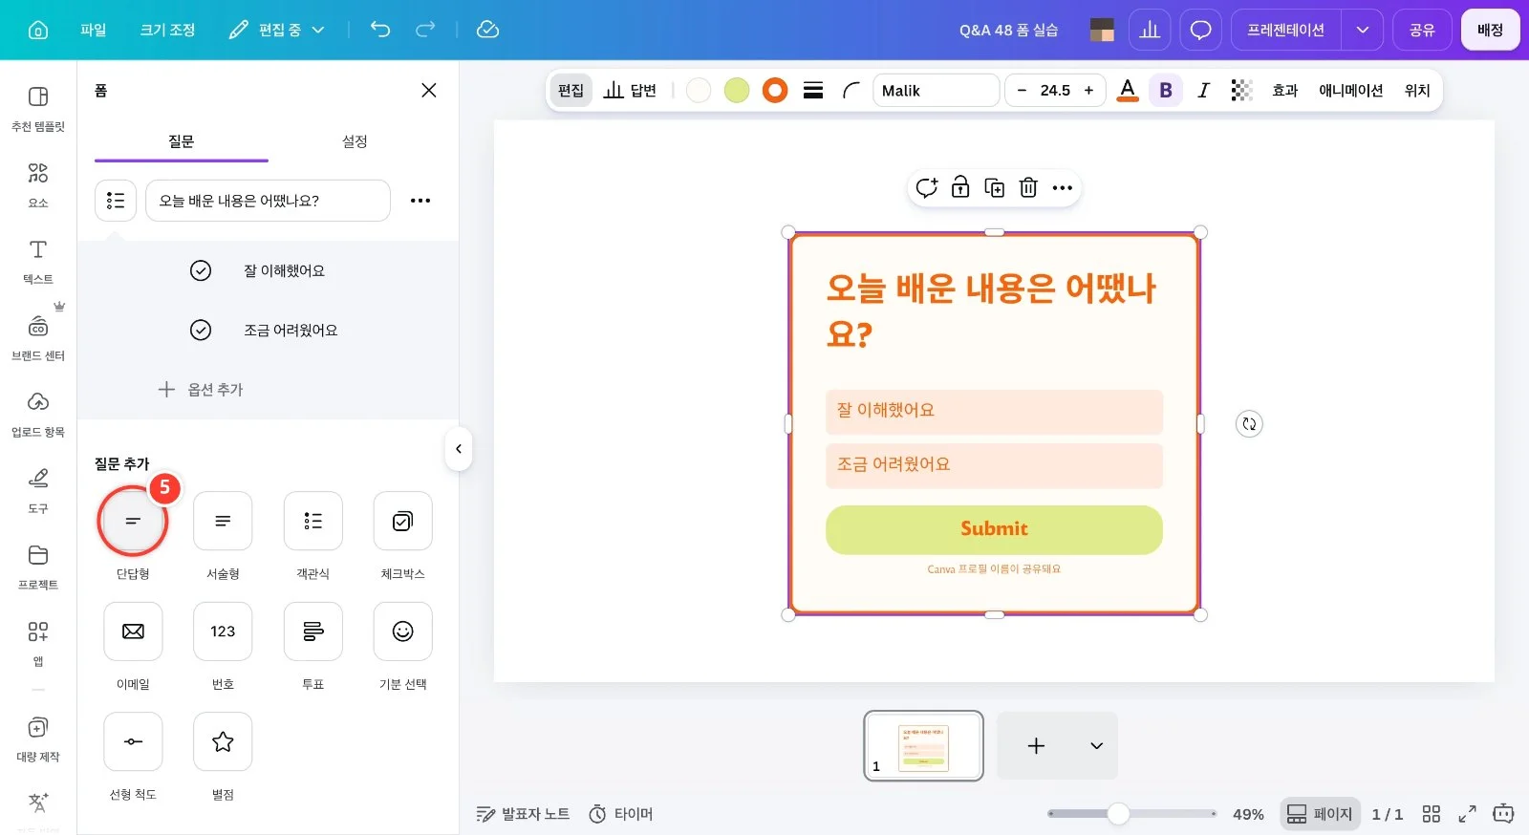Add a 선형 척도 linear scale question
The height and width of the screenshot is (835, 1529).
pos(133,741)
